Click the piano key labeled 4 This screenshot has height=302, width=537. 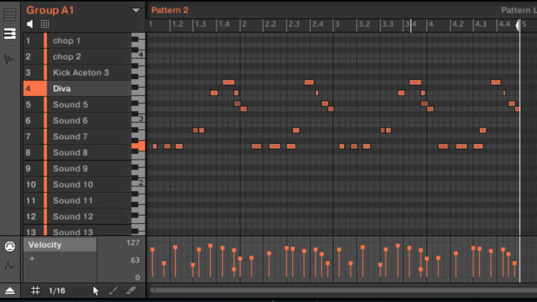point(141,55)
